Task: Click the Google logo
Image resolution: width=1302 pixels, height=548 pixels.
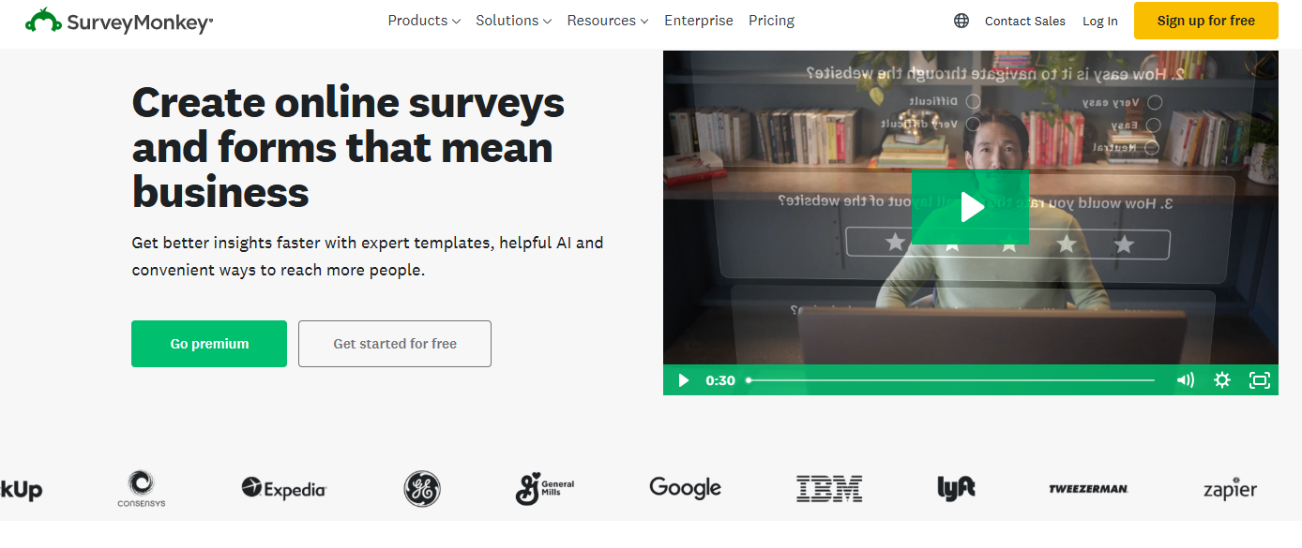Action: pos(685,488)
